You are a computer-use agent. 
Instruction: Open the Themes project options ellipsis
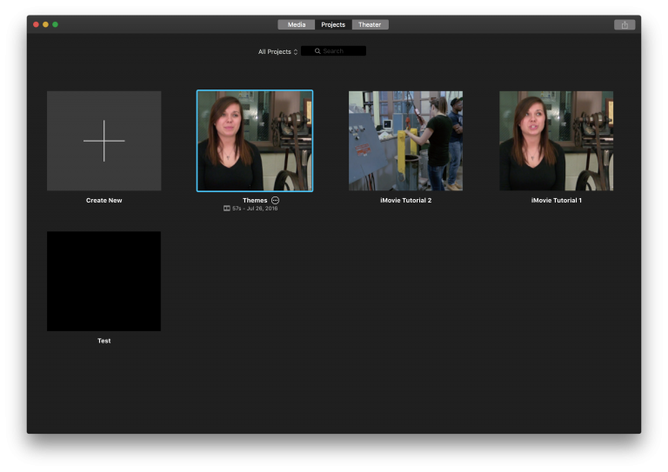click(x=275, y=200)
